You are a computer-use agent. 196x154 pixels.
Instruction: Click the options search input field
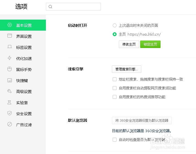pos(76,7)
